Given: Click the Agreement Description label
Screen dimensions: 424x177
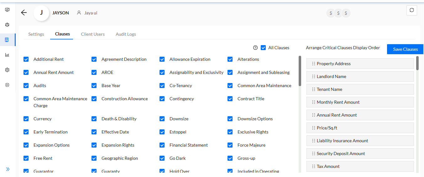Looking at the screenshot, I should pos(124,59).
